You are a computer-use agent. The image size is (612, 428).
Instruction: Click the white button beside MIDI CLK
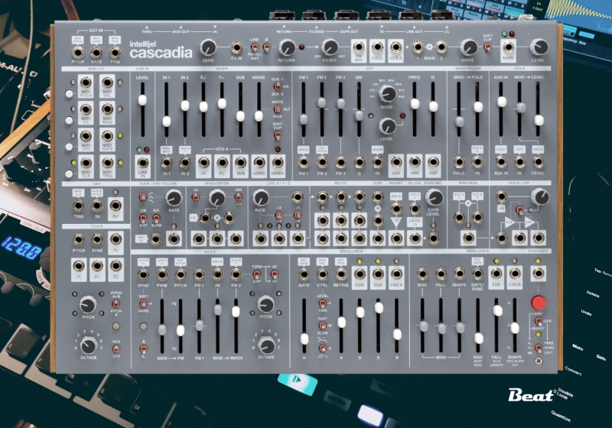click(x=69, y=173)
